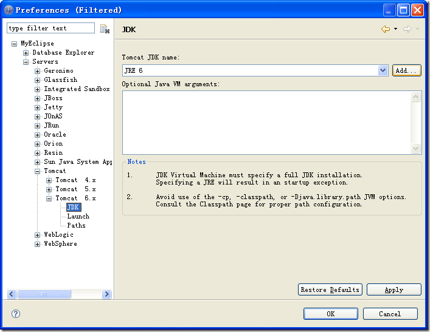Click the clear filter text icon
This screenshot has height=332, width=430.
(105, 29)
